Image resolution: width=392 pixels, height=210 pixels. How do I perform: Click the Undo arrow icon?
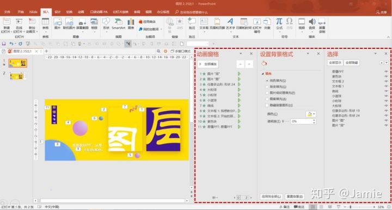pos(11,44)
